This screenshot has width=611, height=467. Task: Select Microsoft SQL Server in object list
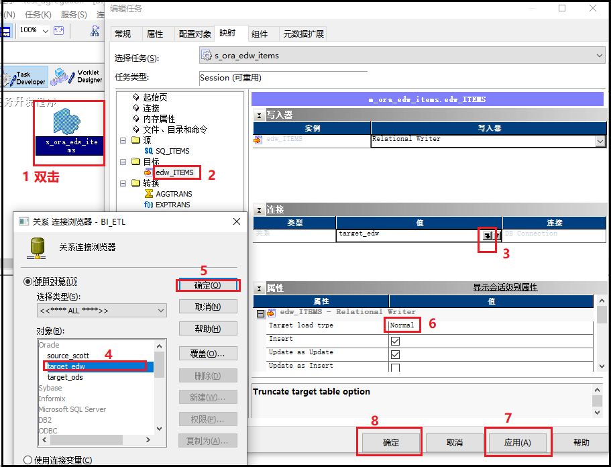72,409
